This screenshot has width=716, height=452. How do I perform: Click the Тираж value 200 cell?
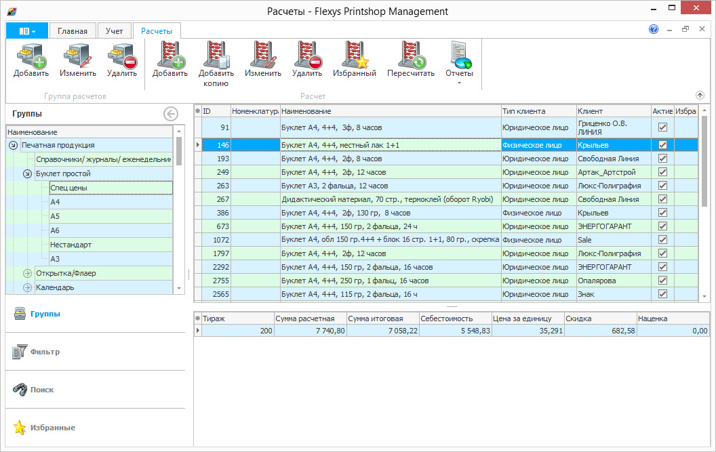pyautogui.click(x=237, y=331)
